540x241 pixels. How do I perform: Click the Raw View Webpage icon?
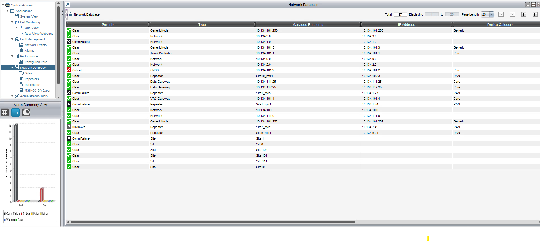point(21,34)
